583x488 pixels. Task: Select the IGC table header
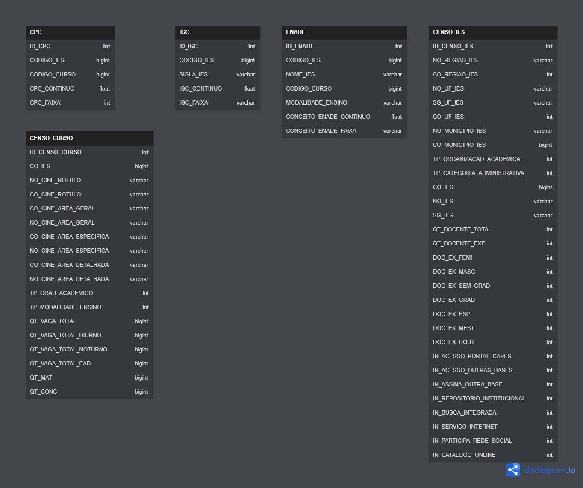tap(218, 32)
